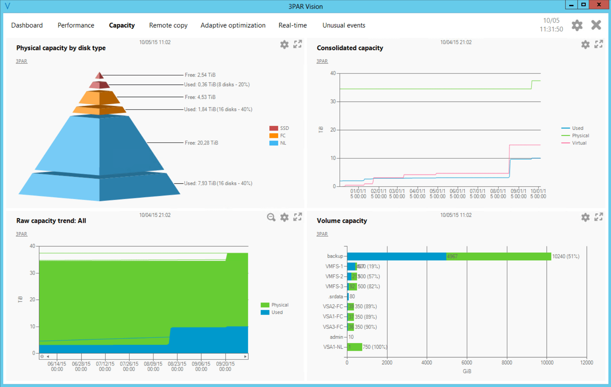The width and height of the screenshot is (611, 387).
Task: Click the 'Used: 0,36 TiB (8 disks - 20%)' label
Action: coord(217,85)
